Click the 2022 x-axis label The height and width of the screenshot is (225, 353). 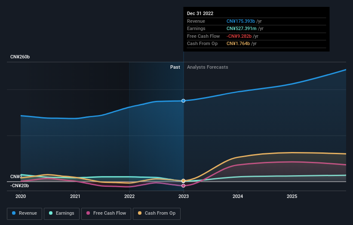(129, 197)
